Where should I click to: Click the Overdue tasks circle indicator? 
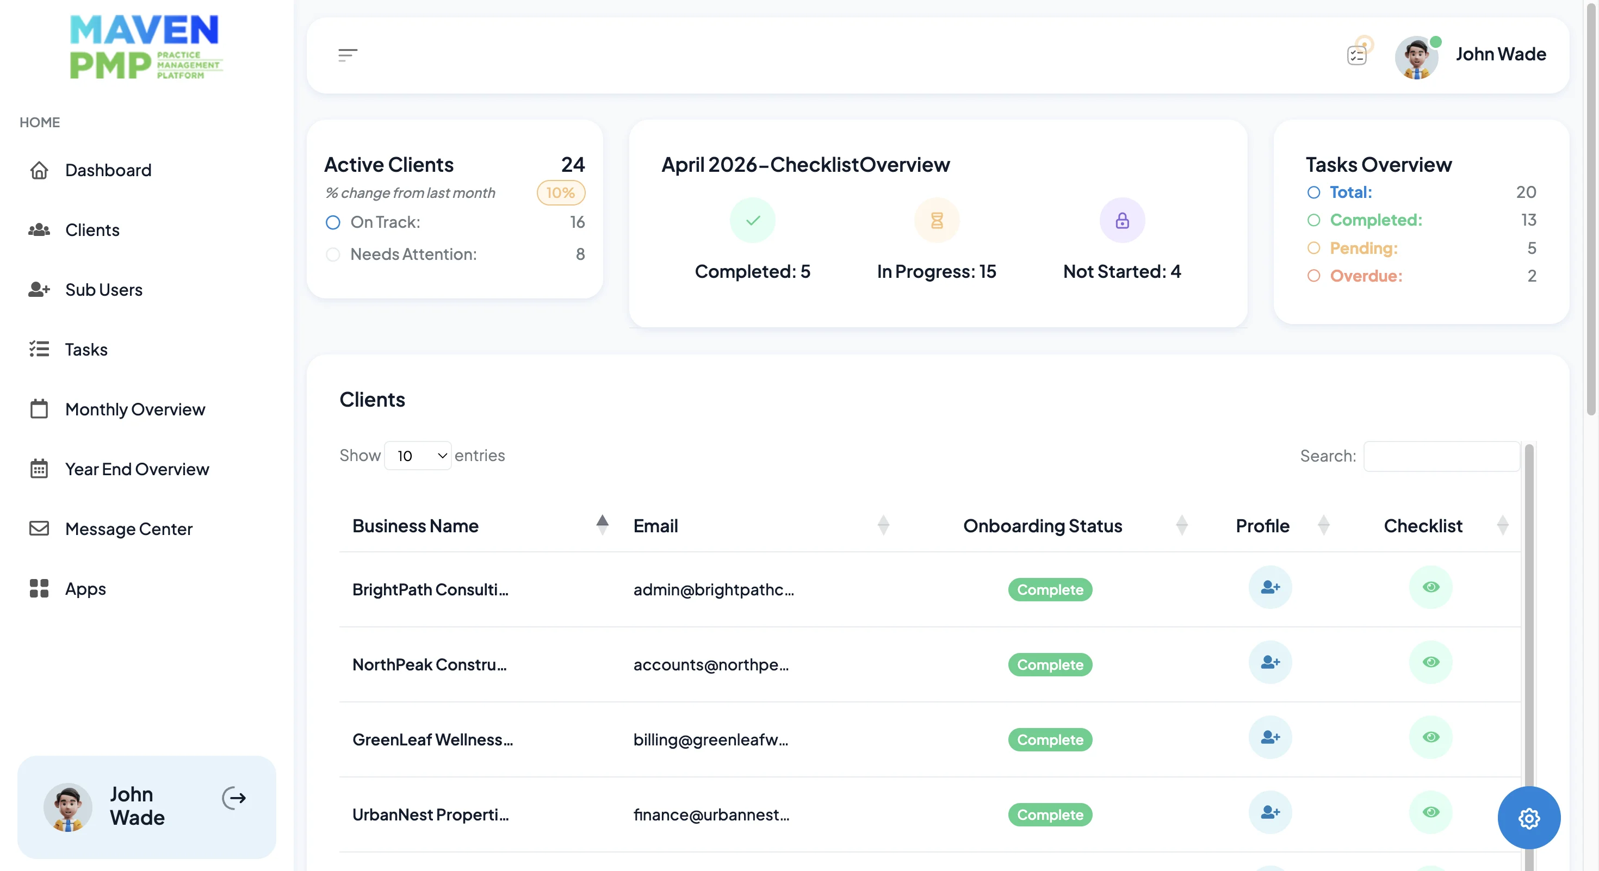coord(1313,276)
